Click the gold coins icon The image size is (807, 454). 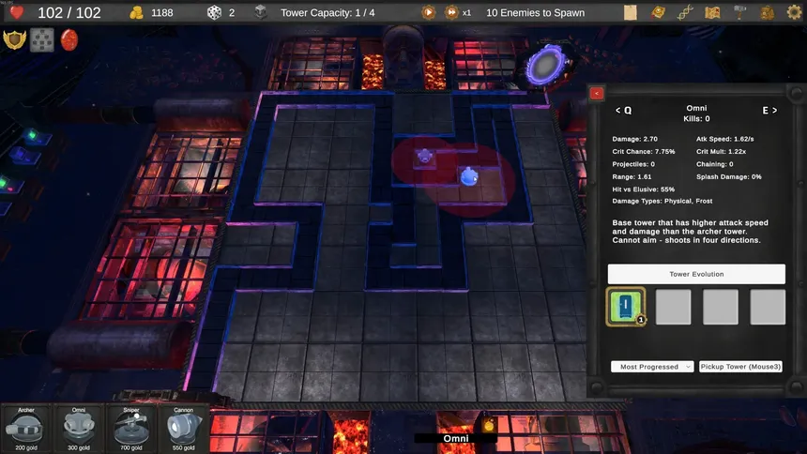point(136,13)
